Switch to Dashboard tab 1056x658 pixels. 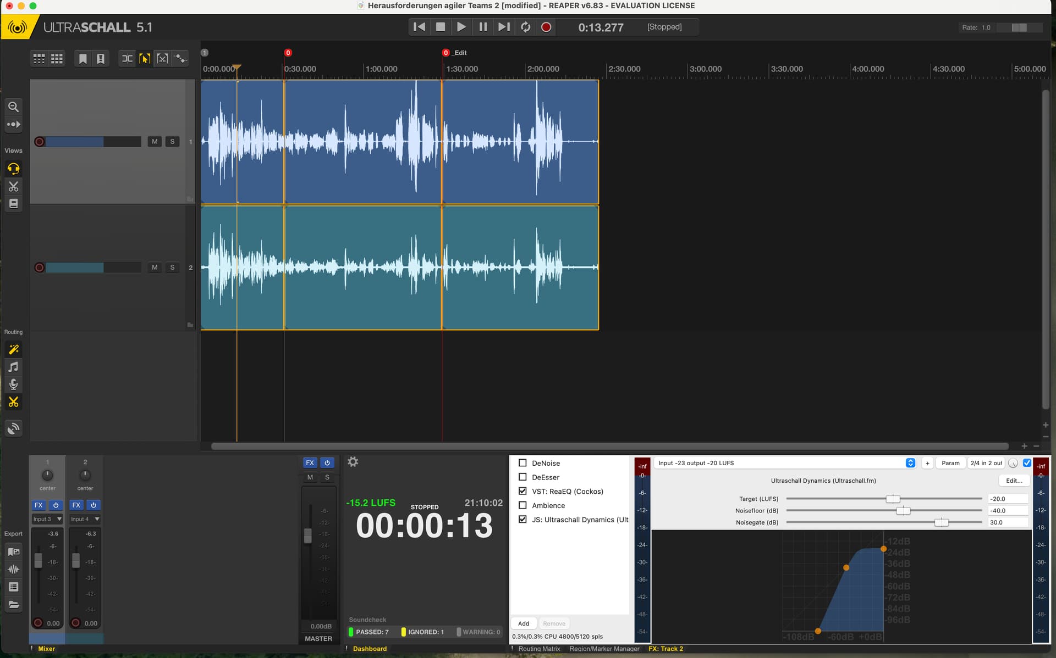point(370,649)
